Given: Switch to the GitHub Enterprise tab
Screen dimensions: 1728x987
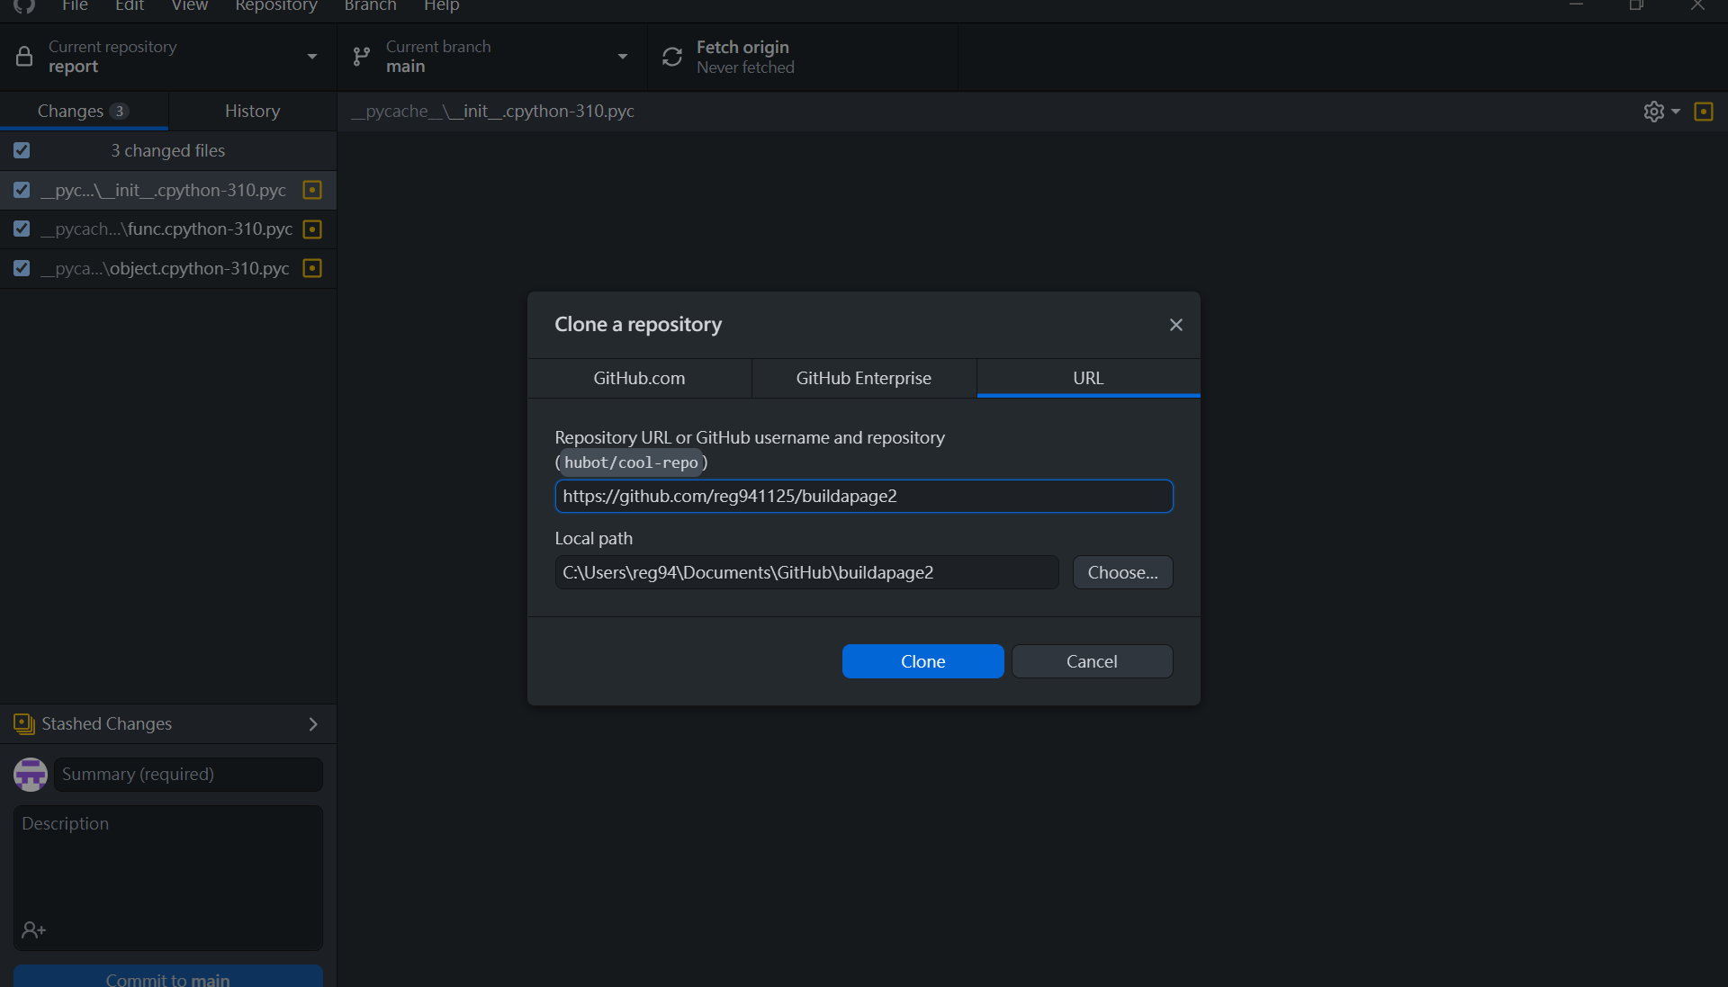Looking at the screenshot, I should (x=863, y=378).
